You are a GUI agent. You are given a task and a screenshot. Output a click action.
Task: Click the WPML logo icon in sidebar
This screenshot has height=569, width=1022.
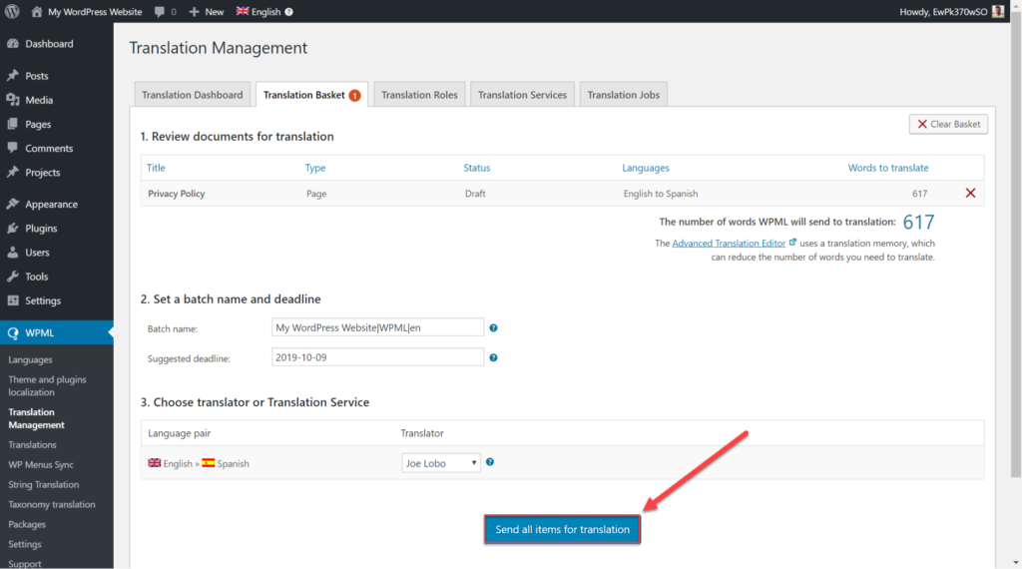[13, 333]
